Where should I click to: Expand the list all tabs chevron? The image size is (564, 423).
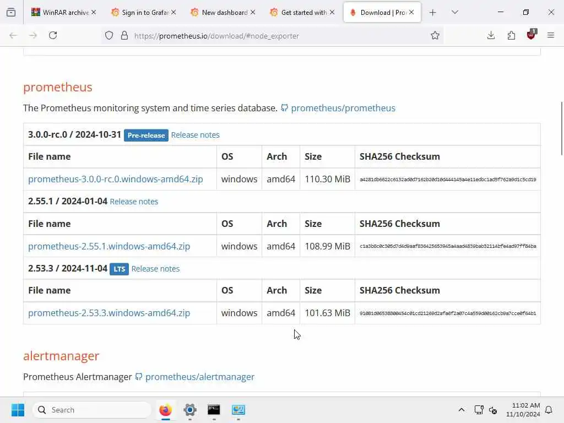(454, 12)
